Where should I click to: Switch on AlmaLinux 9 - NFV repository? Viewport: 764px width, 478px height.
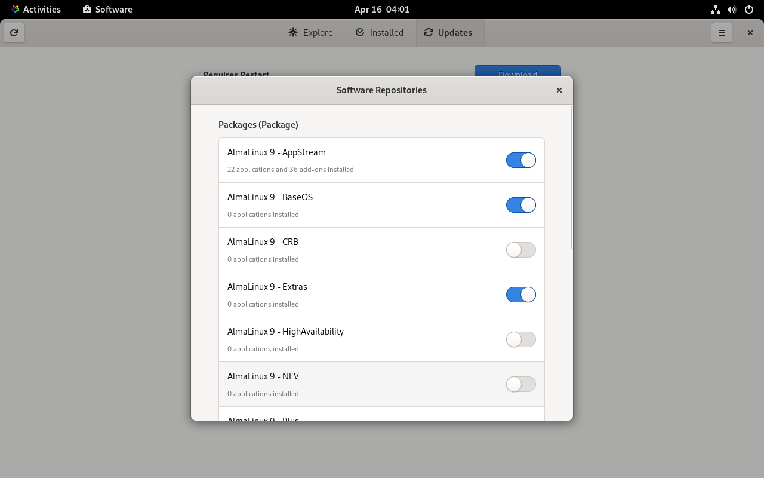(520, 384)
